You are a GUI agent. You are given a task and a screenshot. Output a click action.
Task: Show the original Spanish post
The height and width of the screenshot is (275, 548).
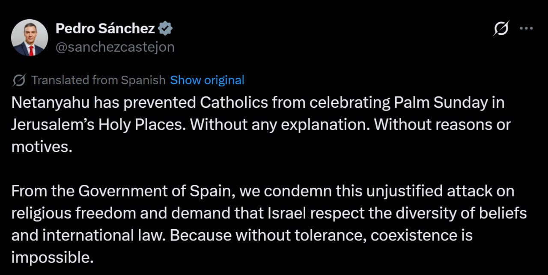207,80
